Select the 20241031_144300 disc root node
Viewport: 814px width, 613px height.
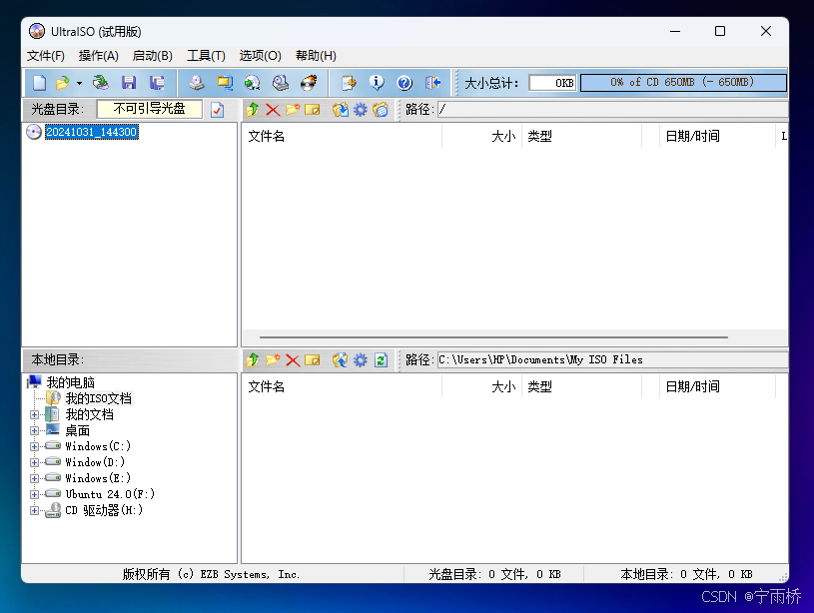[x=91, y=132]
